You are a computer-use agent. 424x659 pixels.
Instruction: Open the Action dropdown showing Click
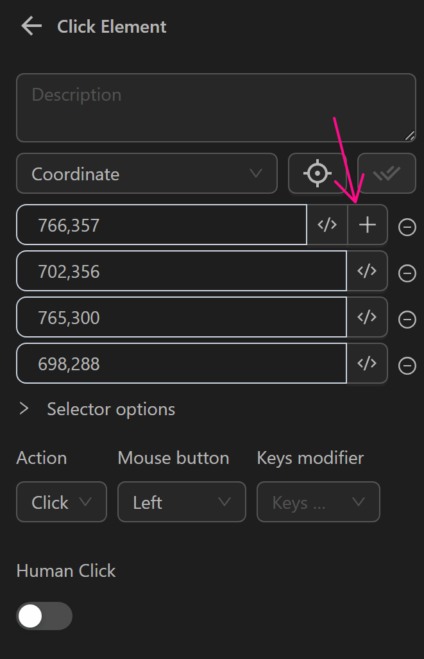pyautogui.click(x=61, y=502)
